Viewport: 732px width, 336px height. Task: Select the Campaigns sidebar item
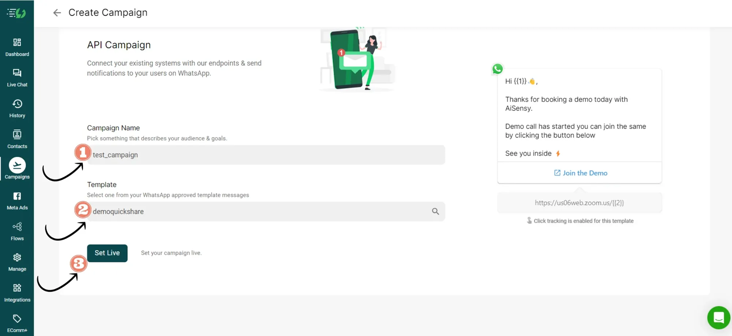(x=17, y=169)
